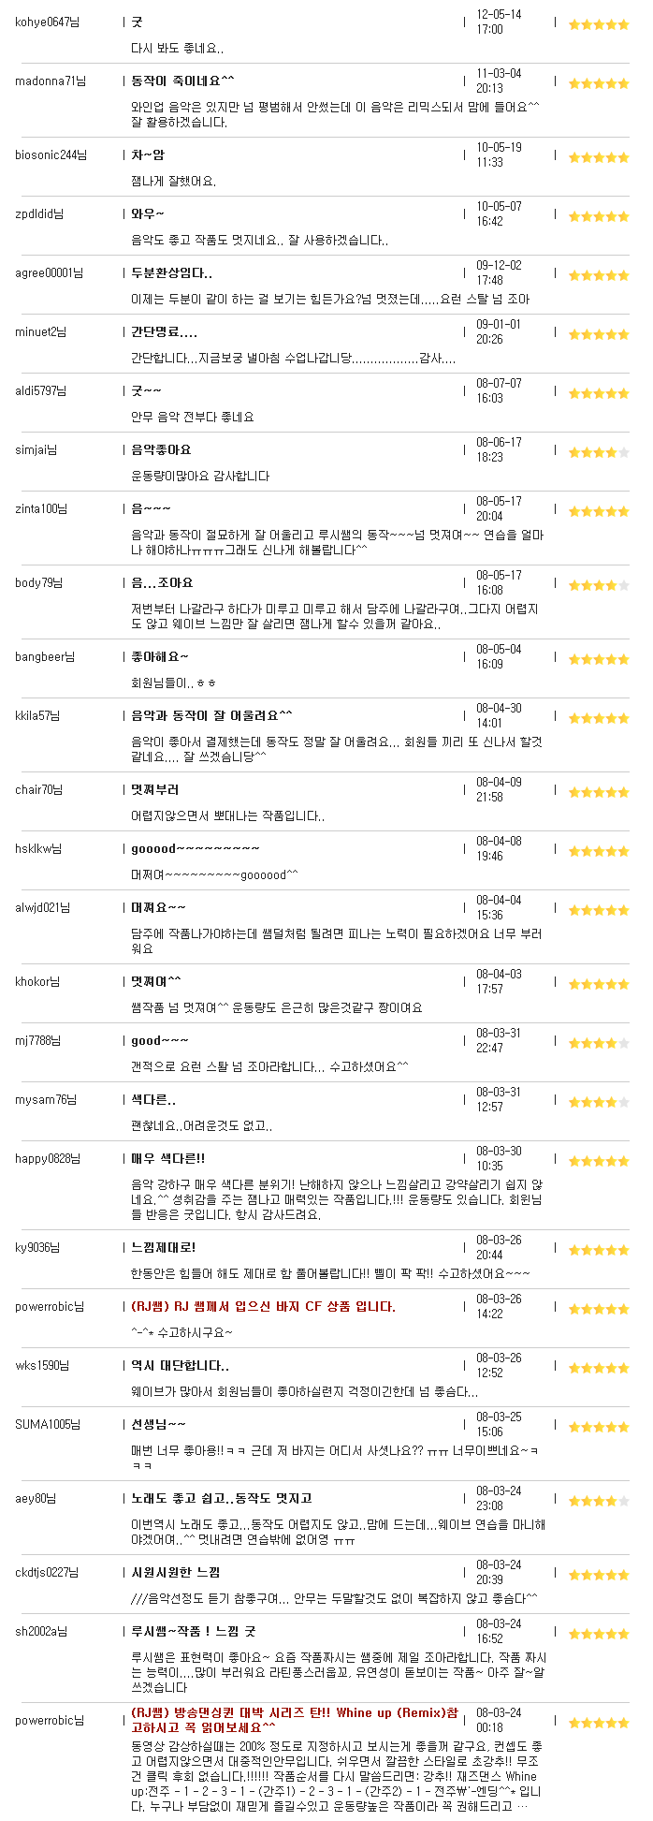
Task: Open the red 'RJ 쌤께서 입으신 바지 CF 상품' post
Action: click(x=263, y=1307)
